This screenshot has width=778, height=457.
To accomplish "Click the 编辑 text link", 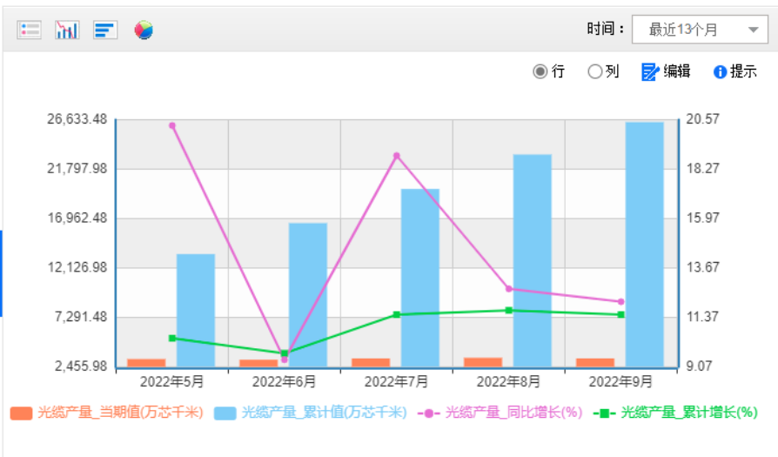I will [x=677, y=72].
